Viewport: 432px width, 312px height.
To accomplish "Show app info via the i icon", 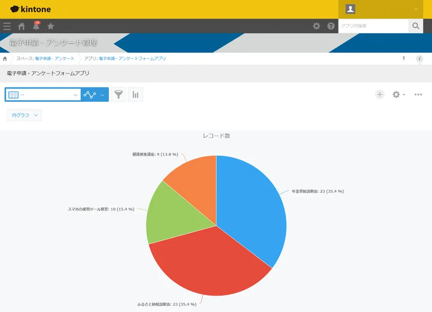I will [419, 59].
